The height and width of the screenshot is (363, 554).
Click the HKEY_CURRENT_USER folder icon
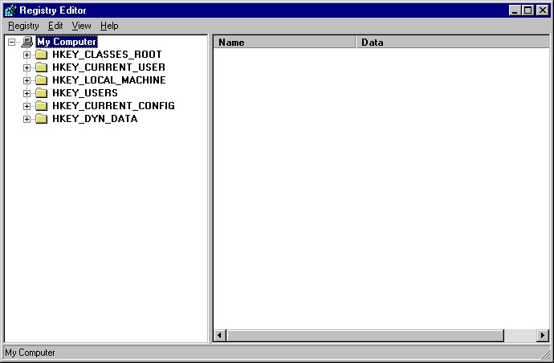click(x=43, y=67)
